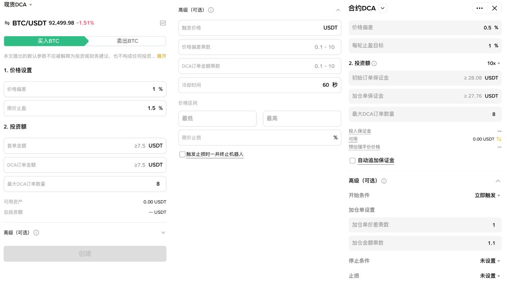507x283 pixels.
Task: Click the 创建 button
Action: point(85,253)
